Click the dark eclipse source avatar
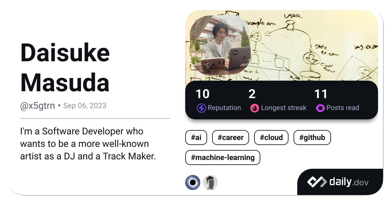 tap(193, 182)
